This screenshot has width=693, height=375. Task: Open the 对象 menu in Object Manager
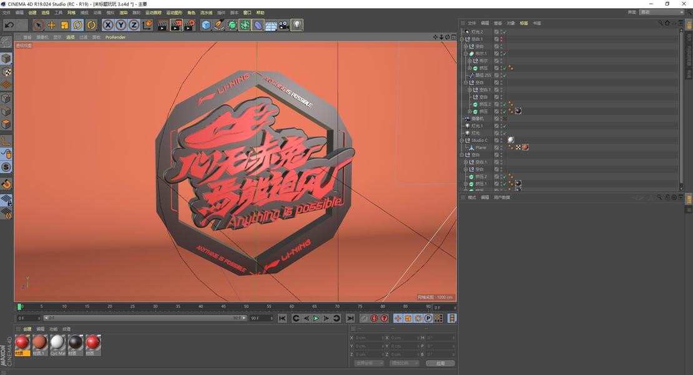click(511, 23)
